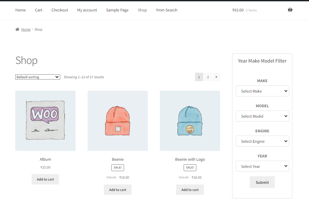Open the Select Year dropdown
Screen dimensions: 309x205
[262, 166]
